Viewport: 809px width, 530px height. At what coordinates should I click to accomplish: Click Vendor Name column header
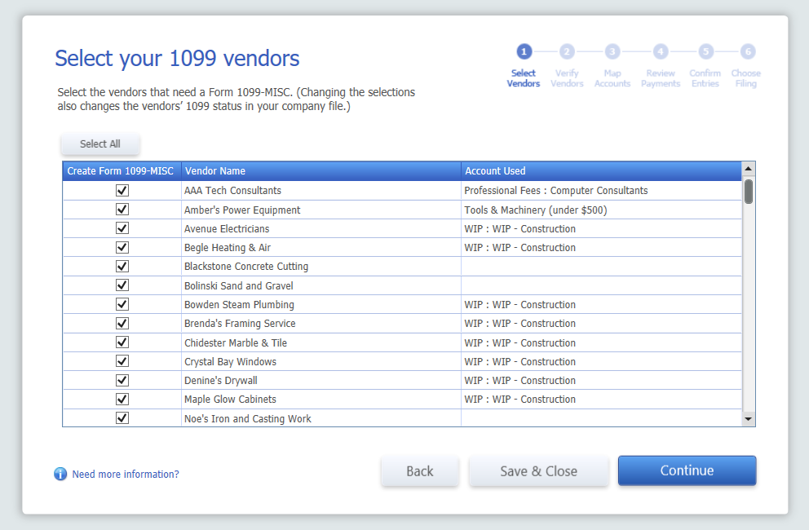click(x=321, y=170)
